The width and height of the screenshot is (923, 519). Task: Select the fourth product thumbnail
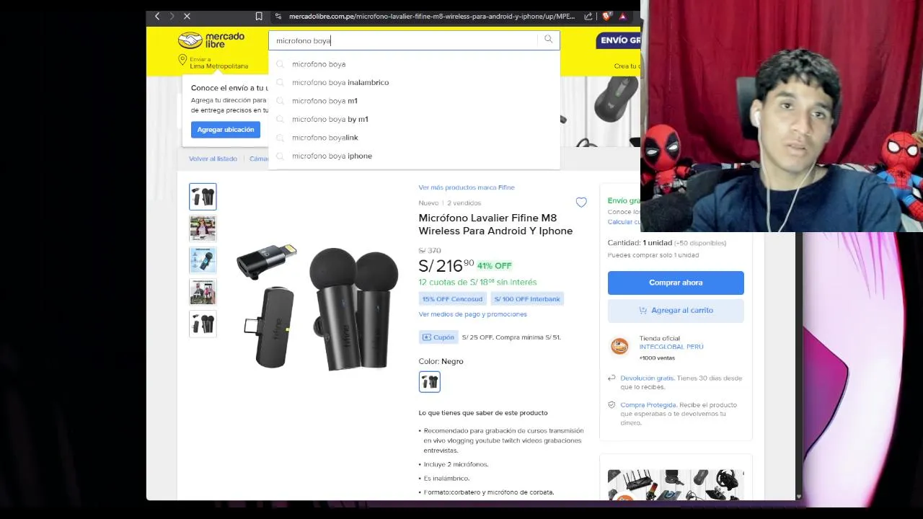203,292
